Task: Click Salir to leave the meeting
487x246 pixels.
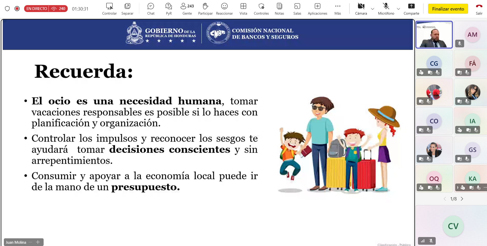Action: [479, 9]
